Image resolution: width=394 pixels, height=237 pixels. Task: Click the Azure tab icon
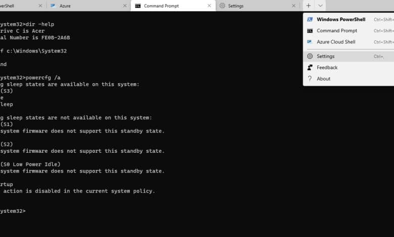tap(53, 6)
